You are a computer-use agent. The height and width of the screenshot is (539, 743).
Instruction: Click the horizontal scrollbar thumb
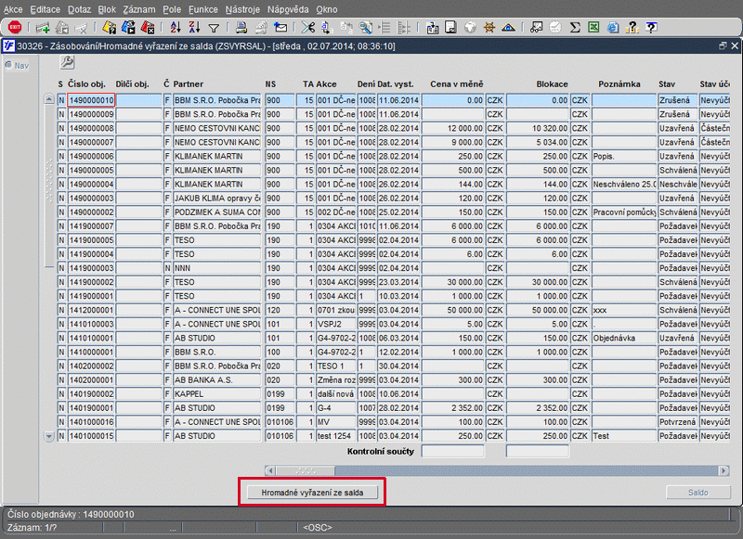coord(306,470)
